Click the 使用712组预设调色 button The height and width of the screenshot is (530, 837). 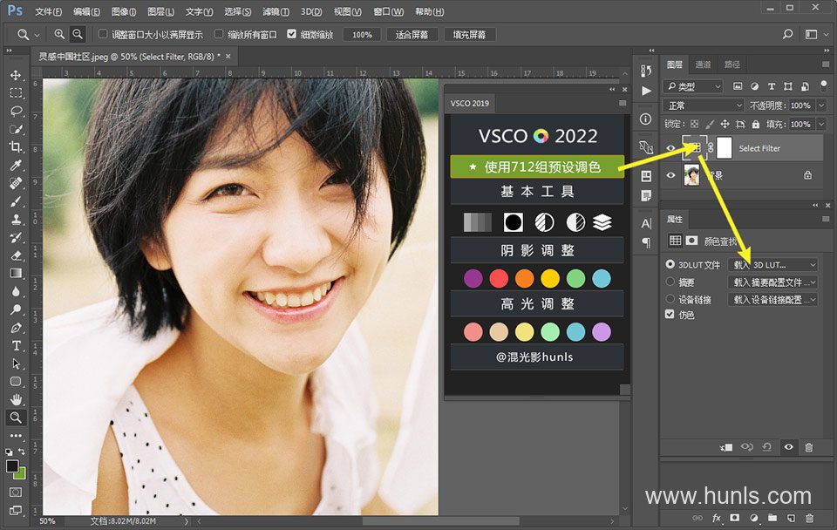point(537,166)
